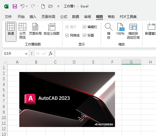Select the 普通 workbook view
The height and width of the screenshot is (136, 156).
tap(11, 32)
